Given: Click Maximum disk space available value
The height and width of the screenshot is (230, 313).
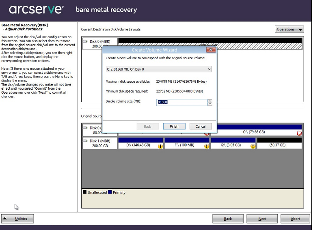Looking at the screenshot, I should click(181, 82).
